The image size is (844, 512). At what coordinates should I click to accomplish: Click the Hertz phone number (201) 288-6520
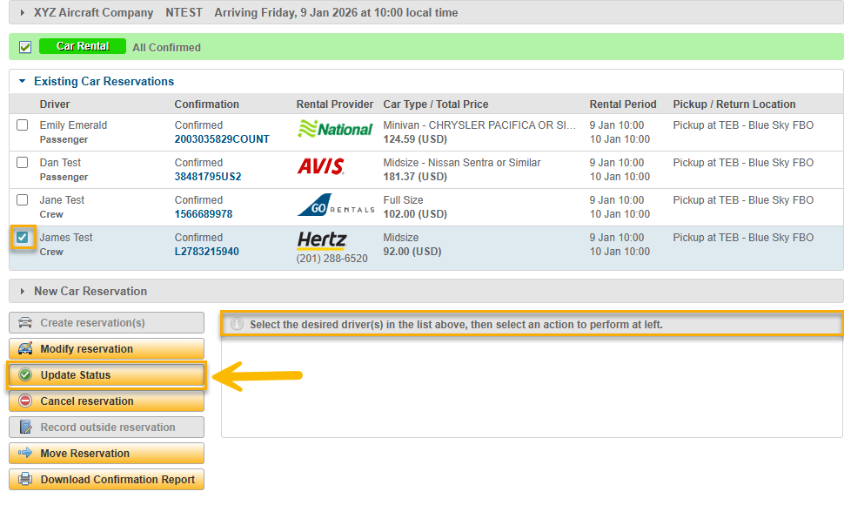click(332, 259)
